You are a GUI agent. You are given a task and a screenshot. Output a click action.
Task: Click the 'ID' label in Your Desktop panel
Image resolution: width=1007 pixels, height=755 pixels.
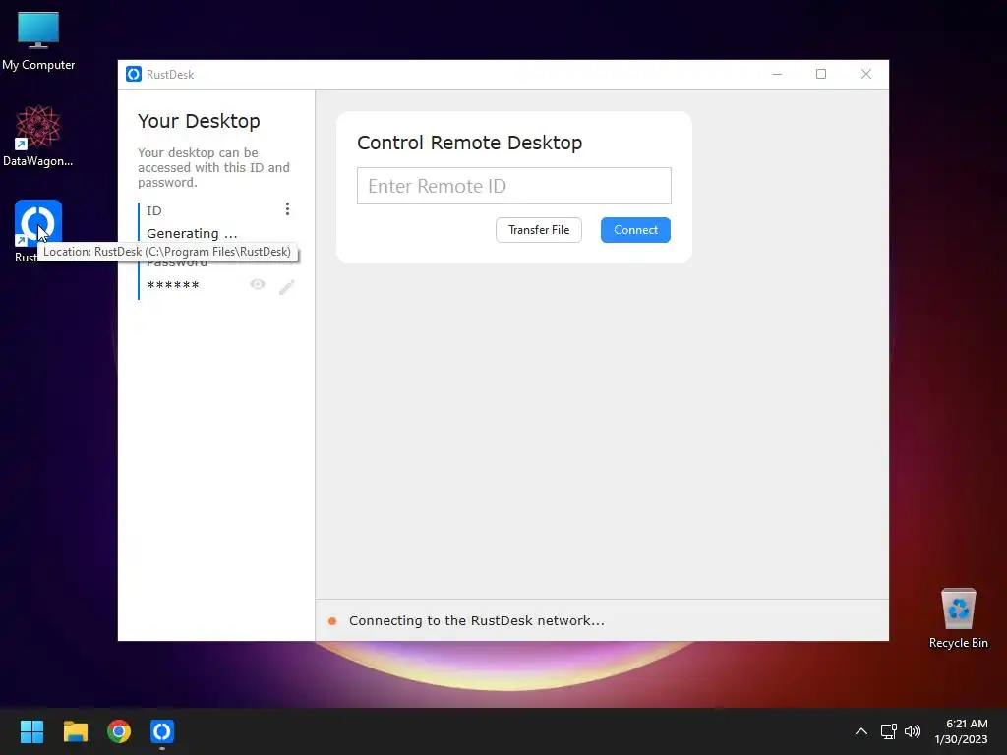tap(154, 211)
